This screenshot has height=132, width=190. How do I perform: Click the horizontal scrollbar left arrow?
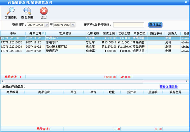click(x=2, y=81)
